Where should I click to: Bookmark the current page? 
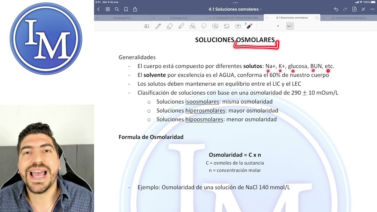[126, 9]
